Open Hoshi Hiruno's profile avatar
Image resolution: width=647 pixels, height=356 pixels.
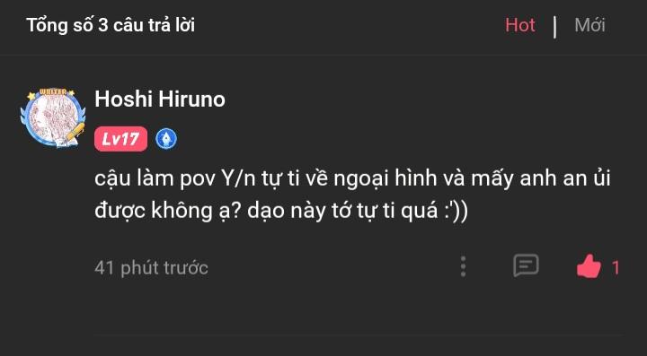coord(53,118)
